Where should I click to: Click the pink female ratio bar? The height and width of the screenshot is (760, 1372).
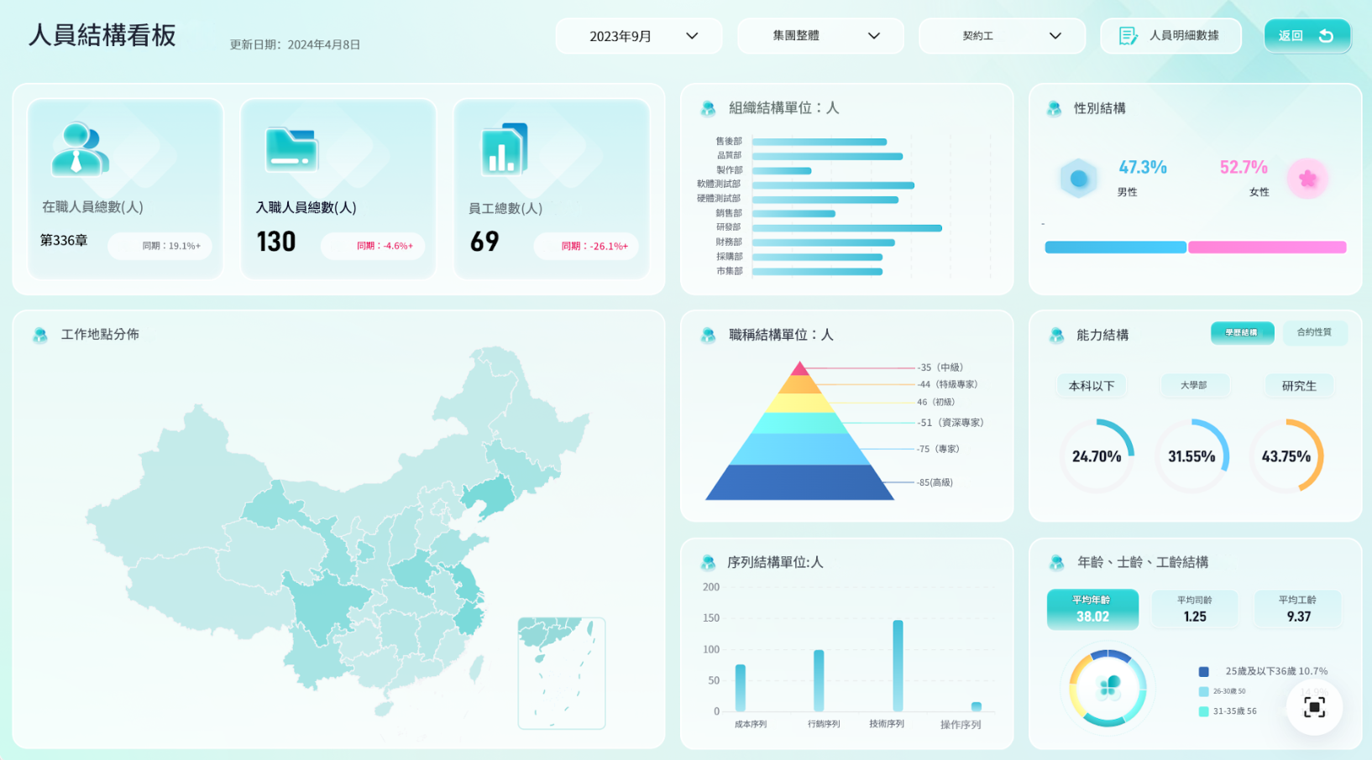tap(1267, 247)
